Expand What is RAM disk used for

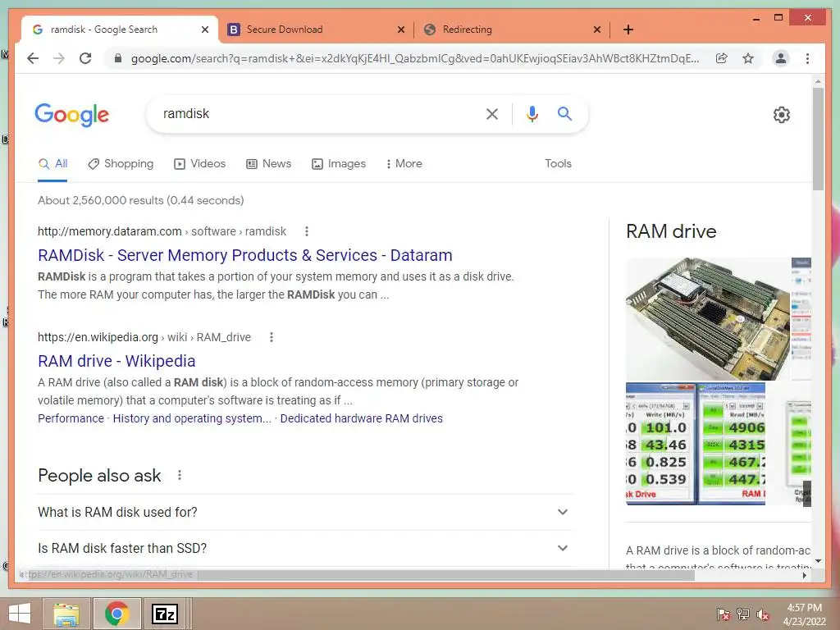(x=304, y=512)
